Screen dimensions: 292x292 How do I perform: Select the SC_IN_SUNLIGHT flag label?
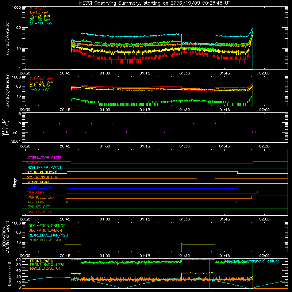pyautogui.click(x=42, y=172)
